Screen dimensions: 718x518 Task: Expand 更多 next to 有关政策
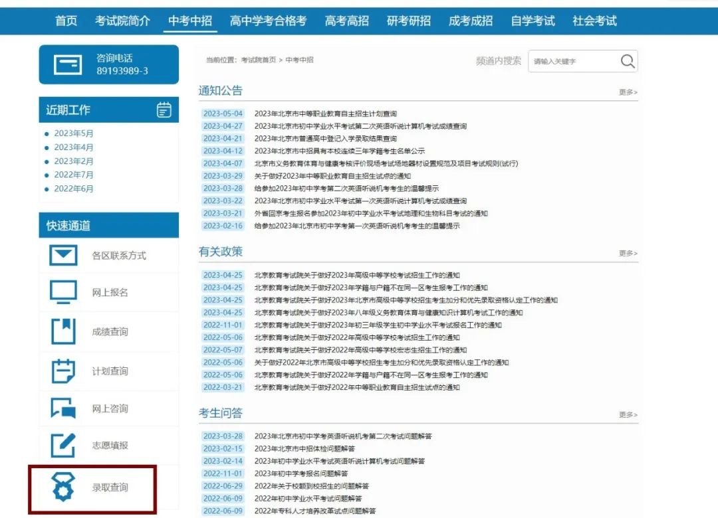click(628, 253)
